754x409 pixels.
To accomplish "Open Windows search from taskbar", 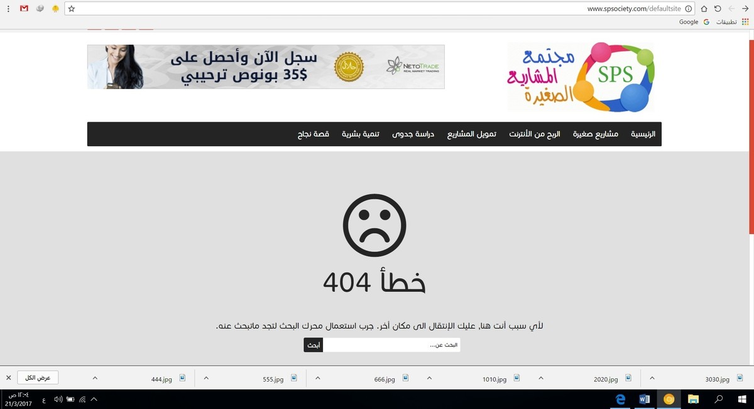I will [x=718, y=399].
